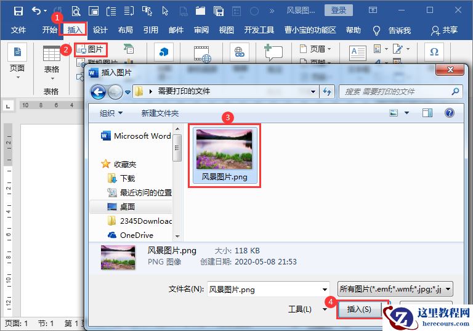Click the 登录 sign-in button
This screenshot has width=473, height=331.
(x=339, y=10)
